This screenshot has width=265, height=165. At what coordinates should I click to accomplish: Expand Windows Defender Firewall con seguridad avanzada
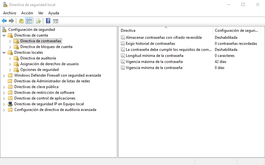(x=4, y=76)
